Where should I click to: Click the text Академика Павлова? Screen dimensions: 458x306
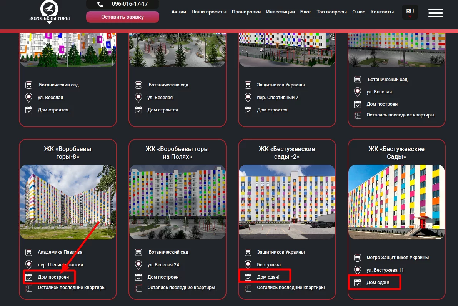coord(60,252)
